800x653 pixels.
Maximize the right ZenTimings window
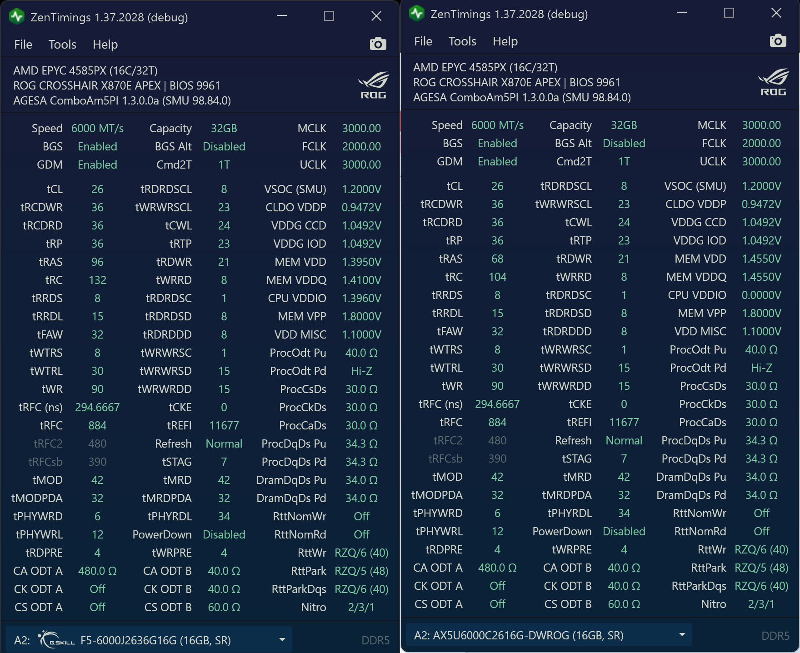[x=729, y=13]
